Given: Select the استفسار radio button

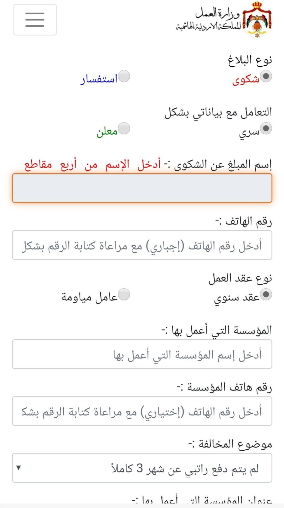Looking at the screenshot, I should pyautogui.click(x=124, y=76).
